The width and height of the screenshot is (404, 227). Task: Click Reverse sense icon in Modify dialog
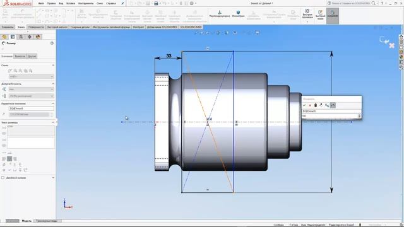coord(321,105)
